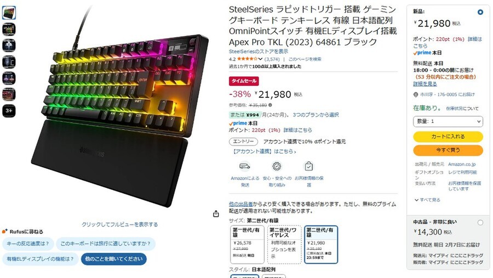Expand the star rating chevron
The image size is (493, 278).
(260, 59)
